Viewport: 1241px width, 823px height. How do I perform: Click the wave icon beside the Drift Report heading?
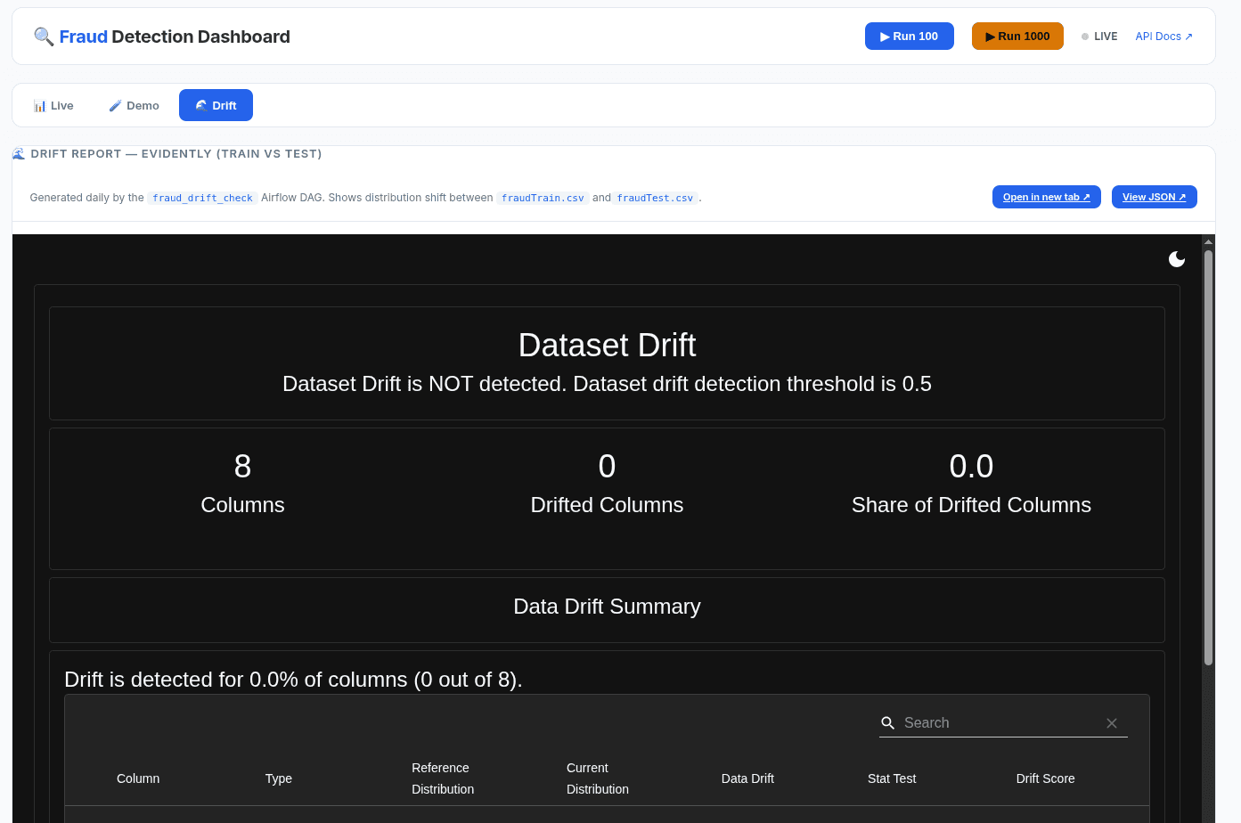pos(19,154)
